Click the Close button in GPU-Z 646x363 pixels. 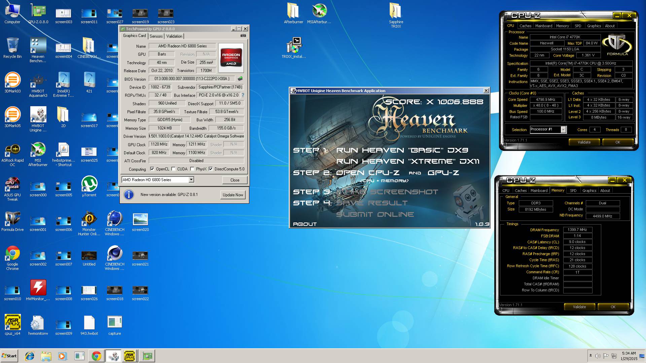coord(235,180)
